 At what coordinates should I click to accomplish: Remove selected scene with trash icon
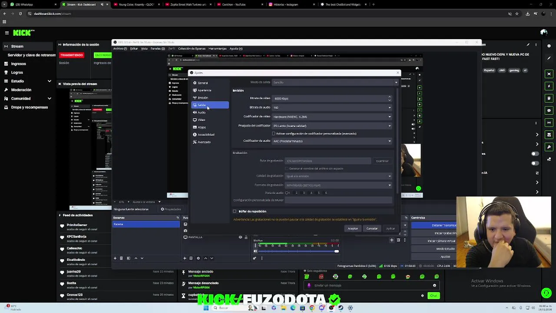point(121,258)
